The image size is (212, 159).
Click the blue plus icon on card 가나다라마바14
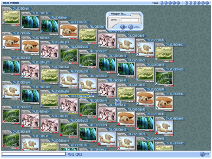[x=4, y=47]
